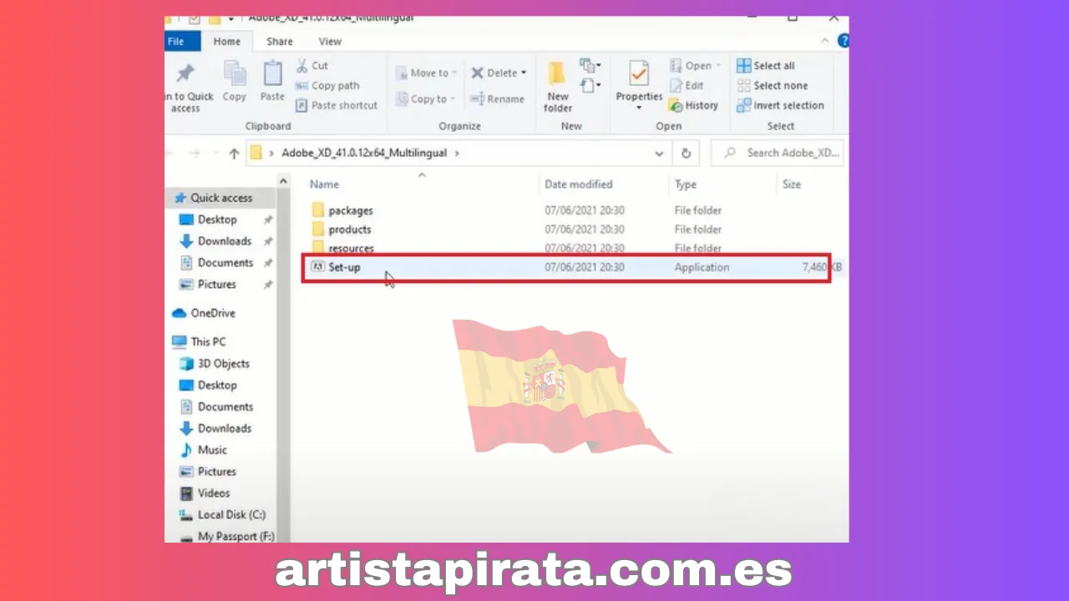The height and width of the screenshot is (601, 1069).
Task: Open file History from ribbon
Action: [x=693, y=105]
